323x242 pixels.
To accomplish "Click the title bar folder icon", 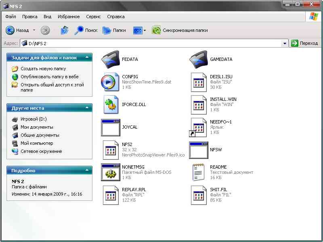I will pyautogui.click(x=5, y=6).
